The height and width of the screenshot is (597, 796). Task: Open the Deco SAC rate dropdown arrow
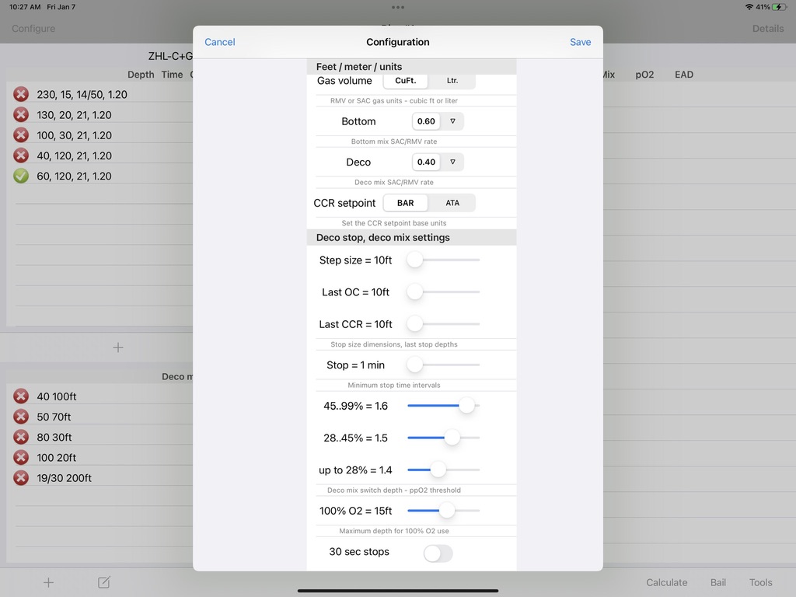pyautogui.click(x=452, y=162)
